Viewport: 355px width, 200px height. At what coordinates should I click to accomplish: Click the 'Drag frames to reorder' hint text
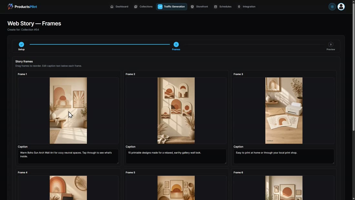[48, 66]
